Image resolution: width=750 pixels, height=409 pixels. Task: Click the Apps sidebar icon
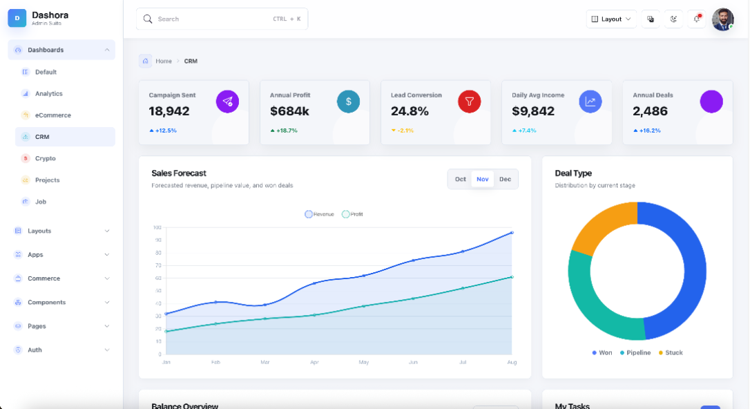click(18, 254)
